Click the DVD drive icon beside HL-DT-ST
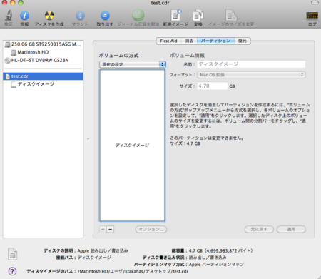 8,61
